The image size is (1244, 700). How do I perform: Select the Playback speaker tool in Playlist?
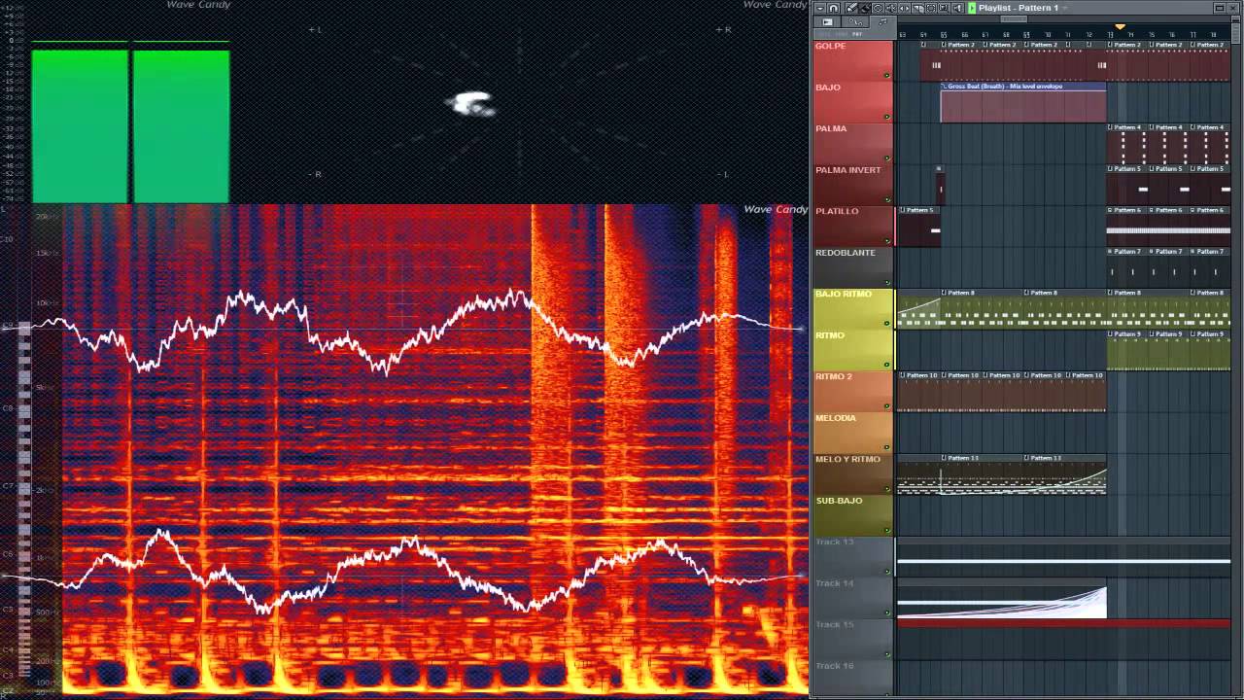point(957,8)
